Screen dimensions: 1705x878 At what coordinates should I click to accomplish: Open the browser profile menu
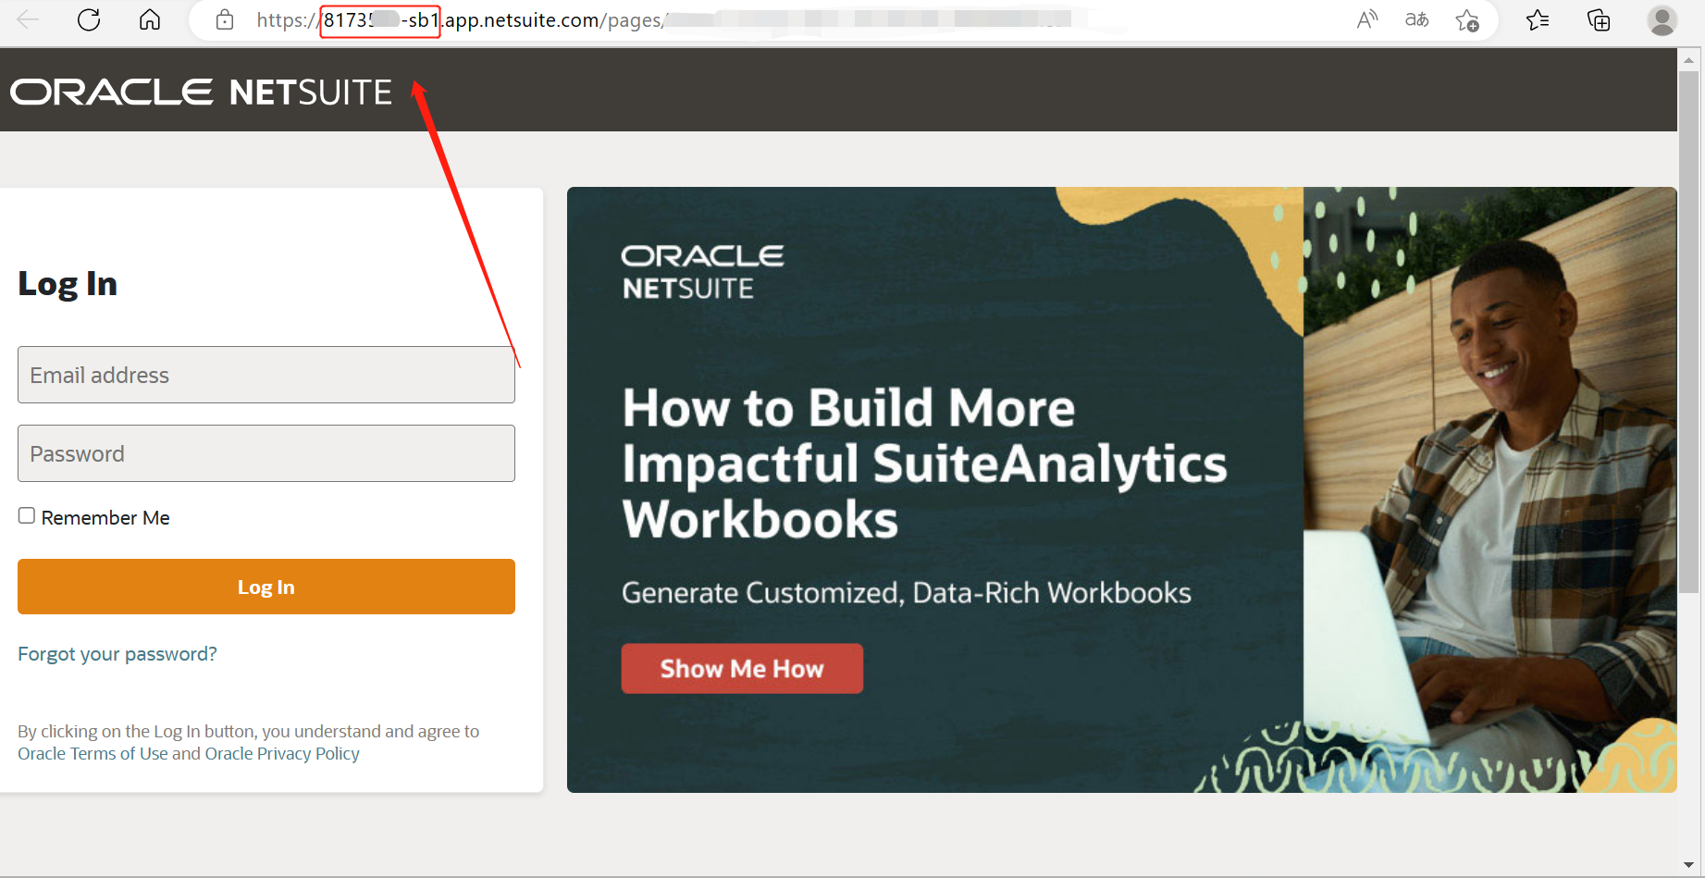tap(1662, 19)
